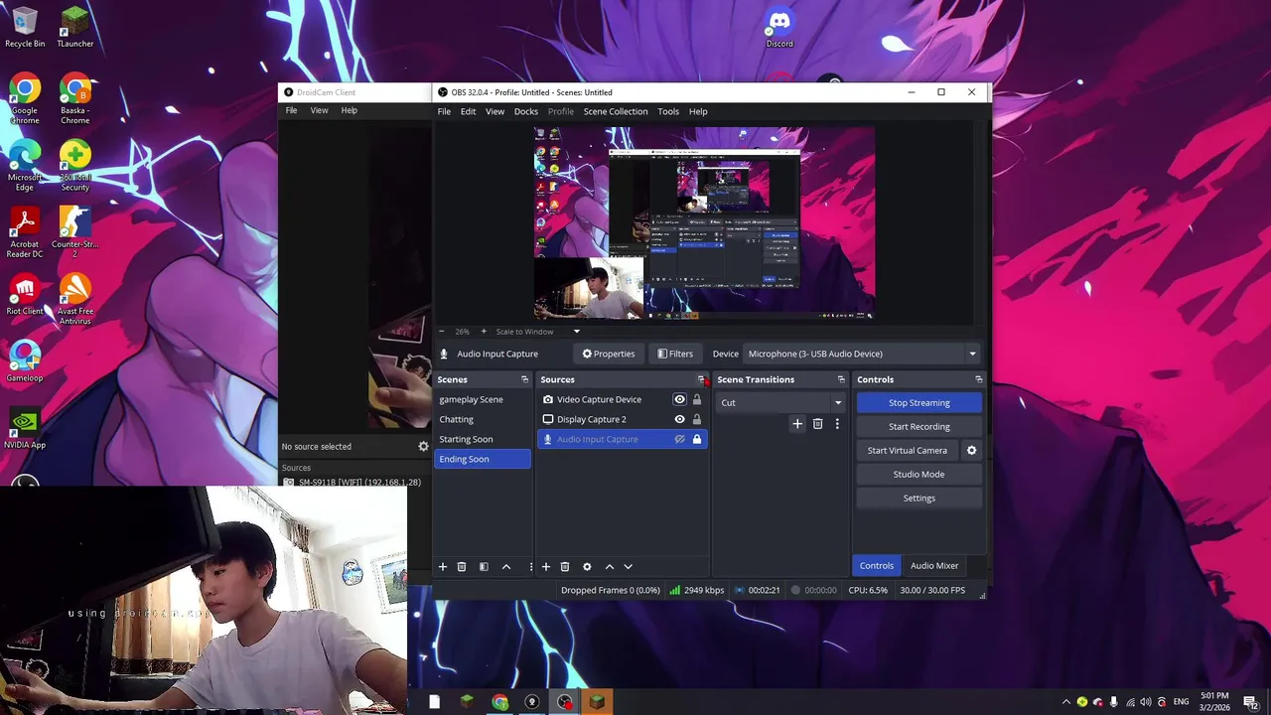Unlock the Audio Input Capture source
Image resolution: width=1271 pixels, height=715 pixels.
696,439
